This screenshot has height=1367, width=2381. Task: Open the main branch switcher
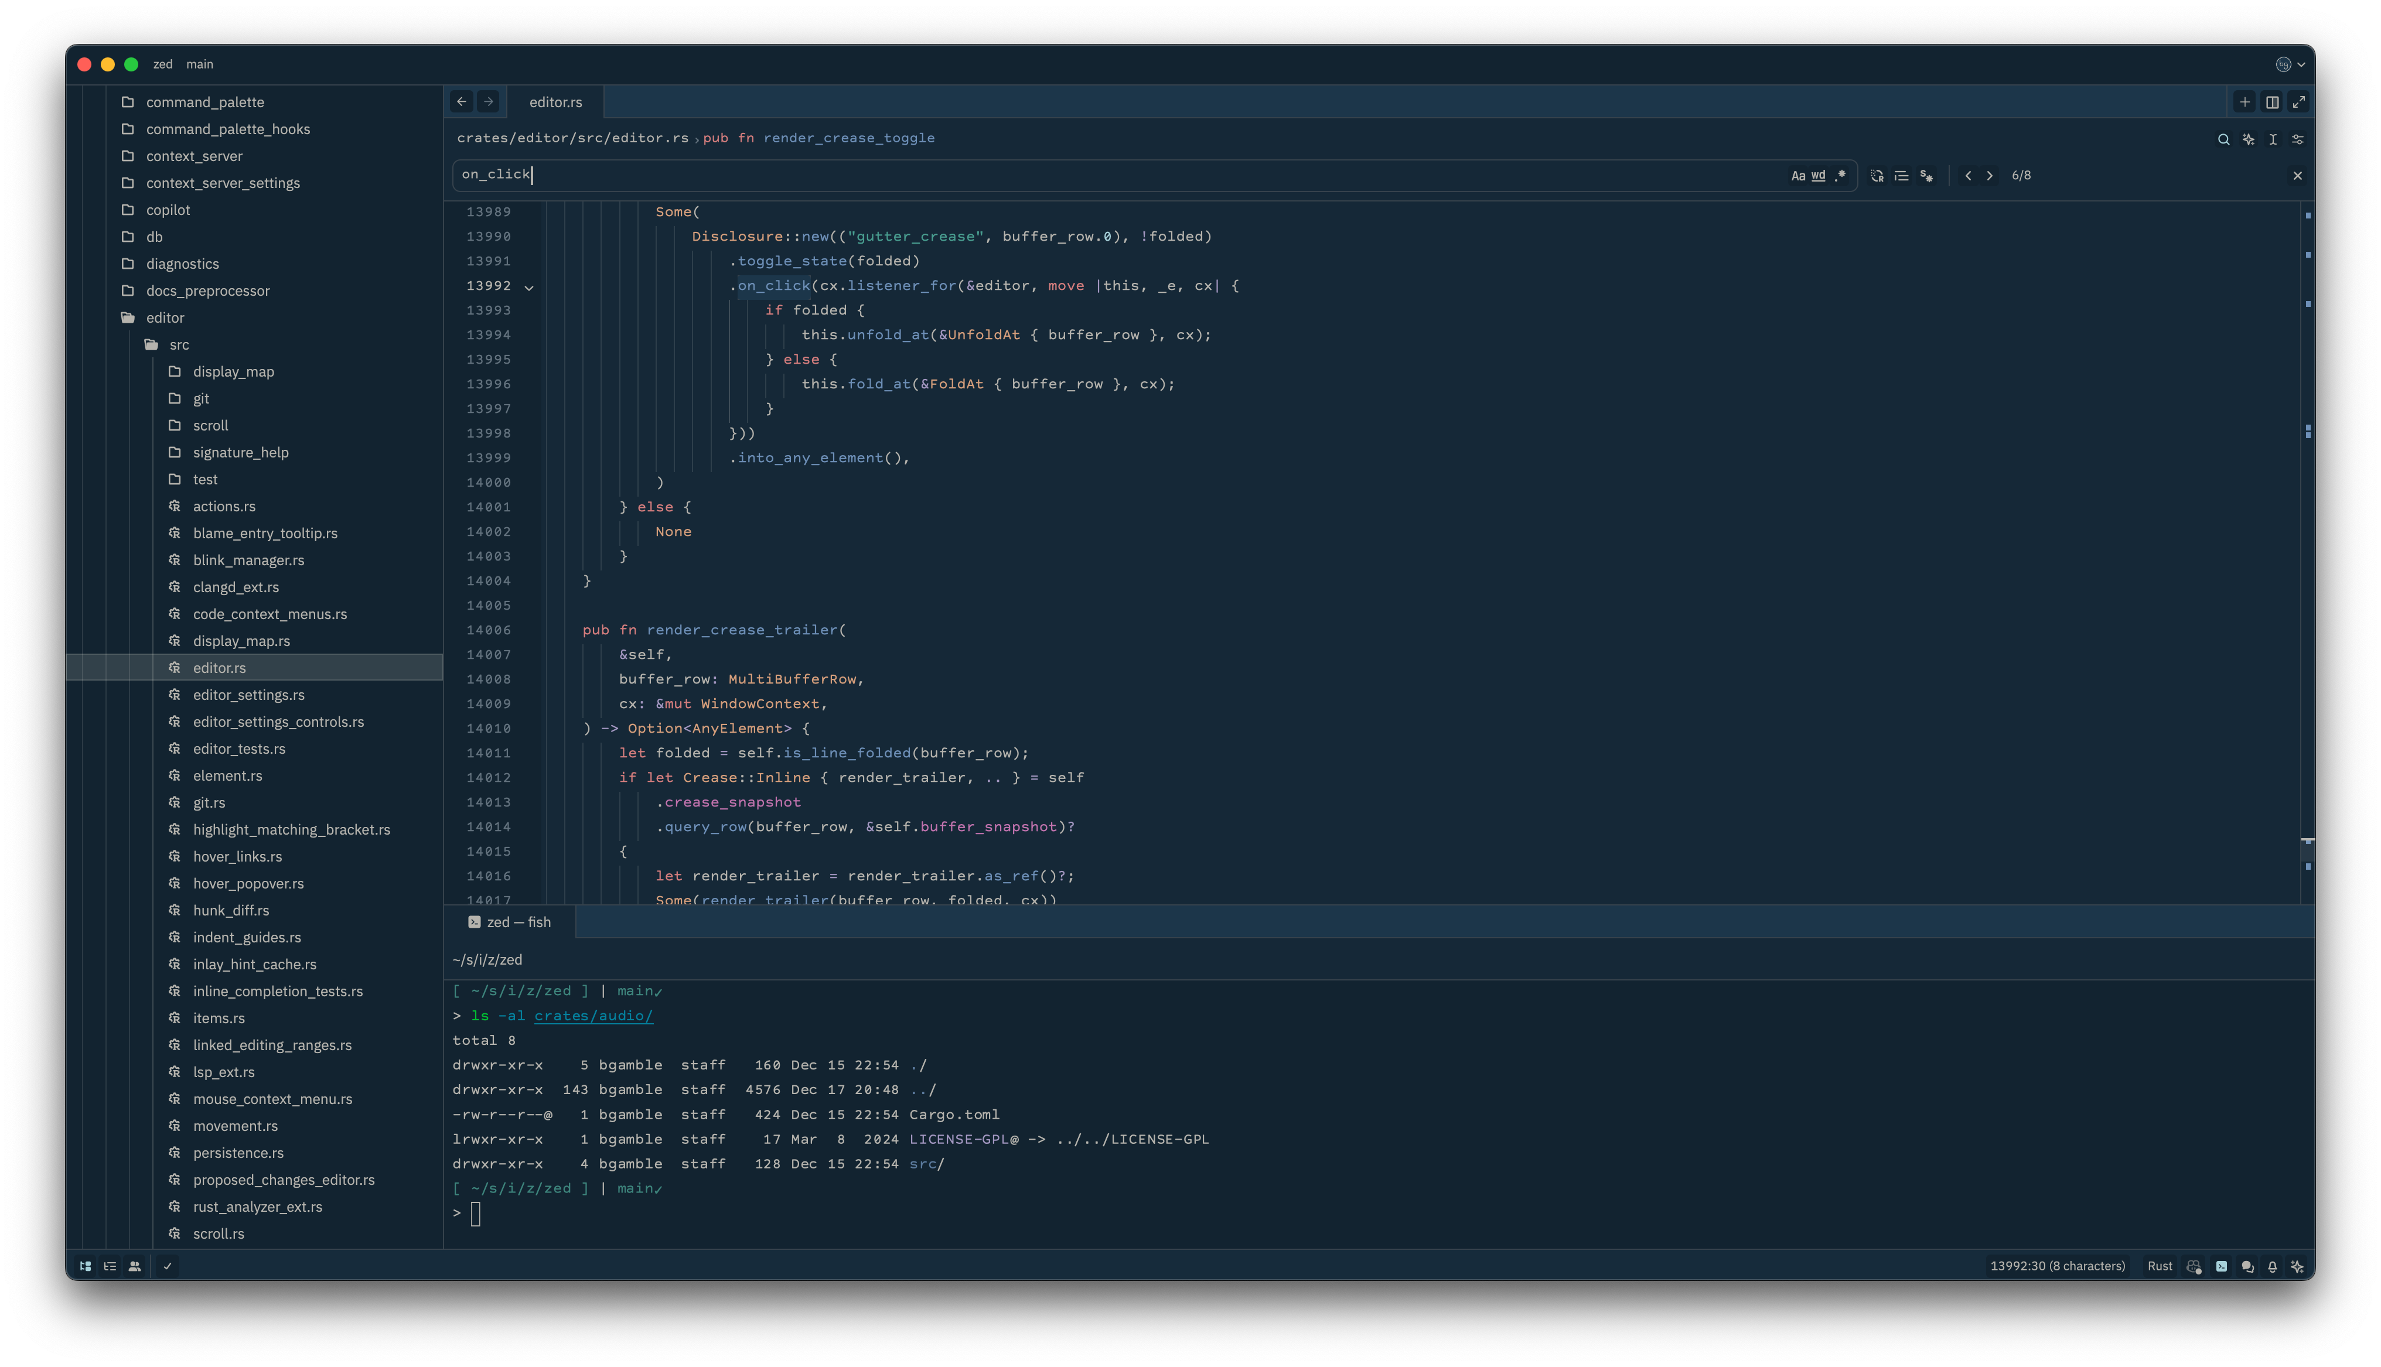[199, 64]
